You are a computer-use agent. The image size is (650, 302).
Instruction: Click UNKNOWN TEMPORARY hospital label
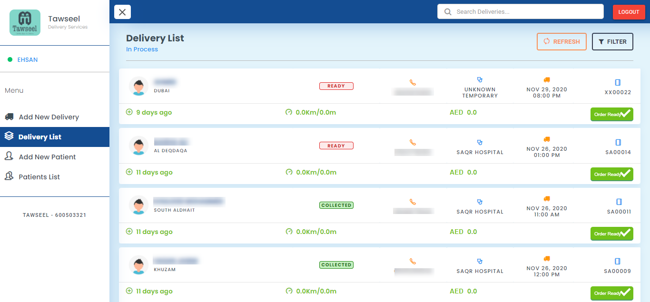pos(480,92)
